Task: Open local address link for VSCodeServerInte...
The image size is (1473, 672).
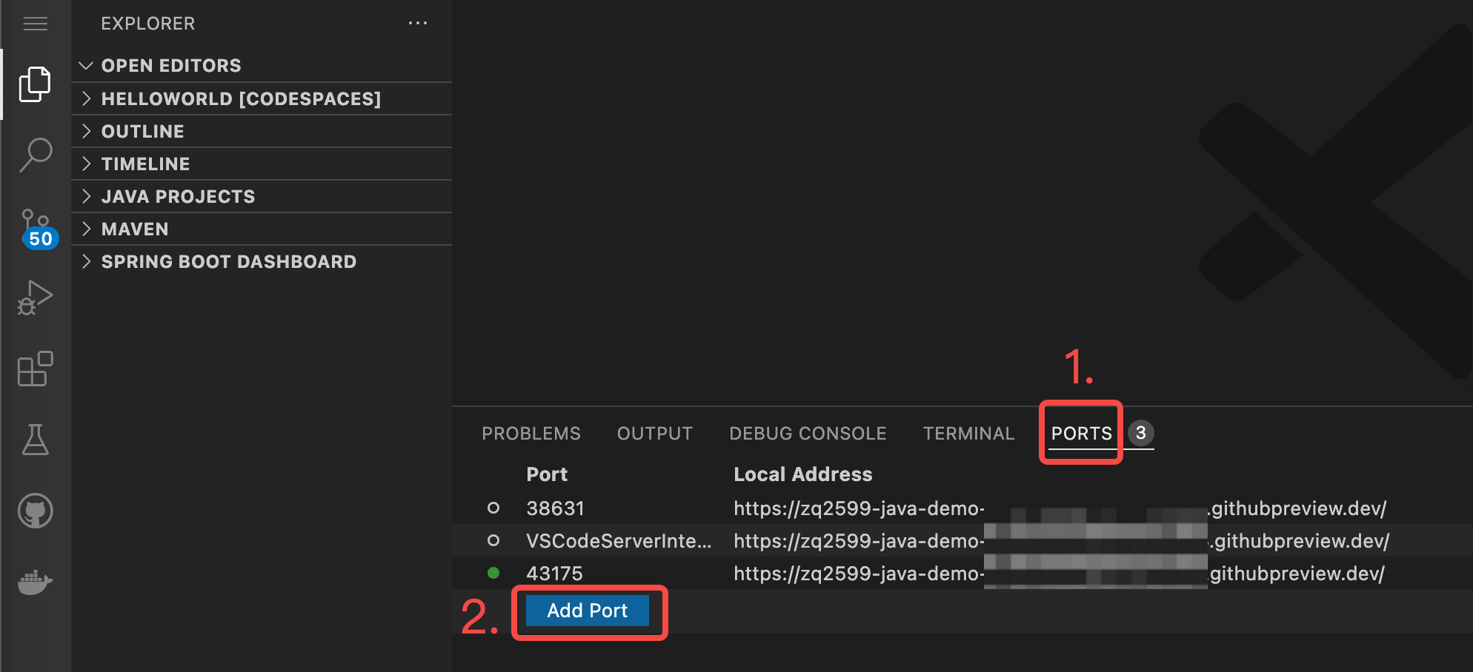Action: pos(1061,541)
